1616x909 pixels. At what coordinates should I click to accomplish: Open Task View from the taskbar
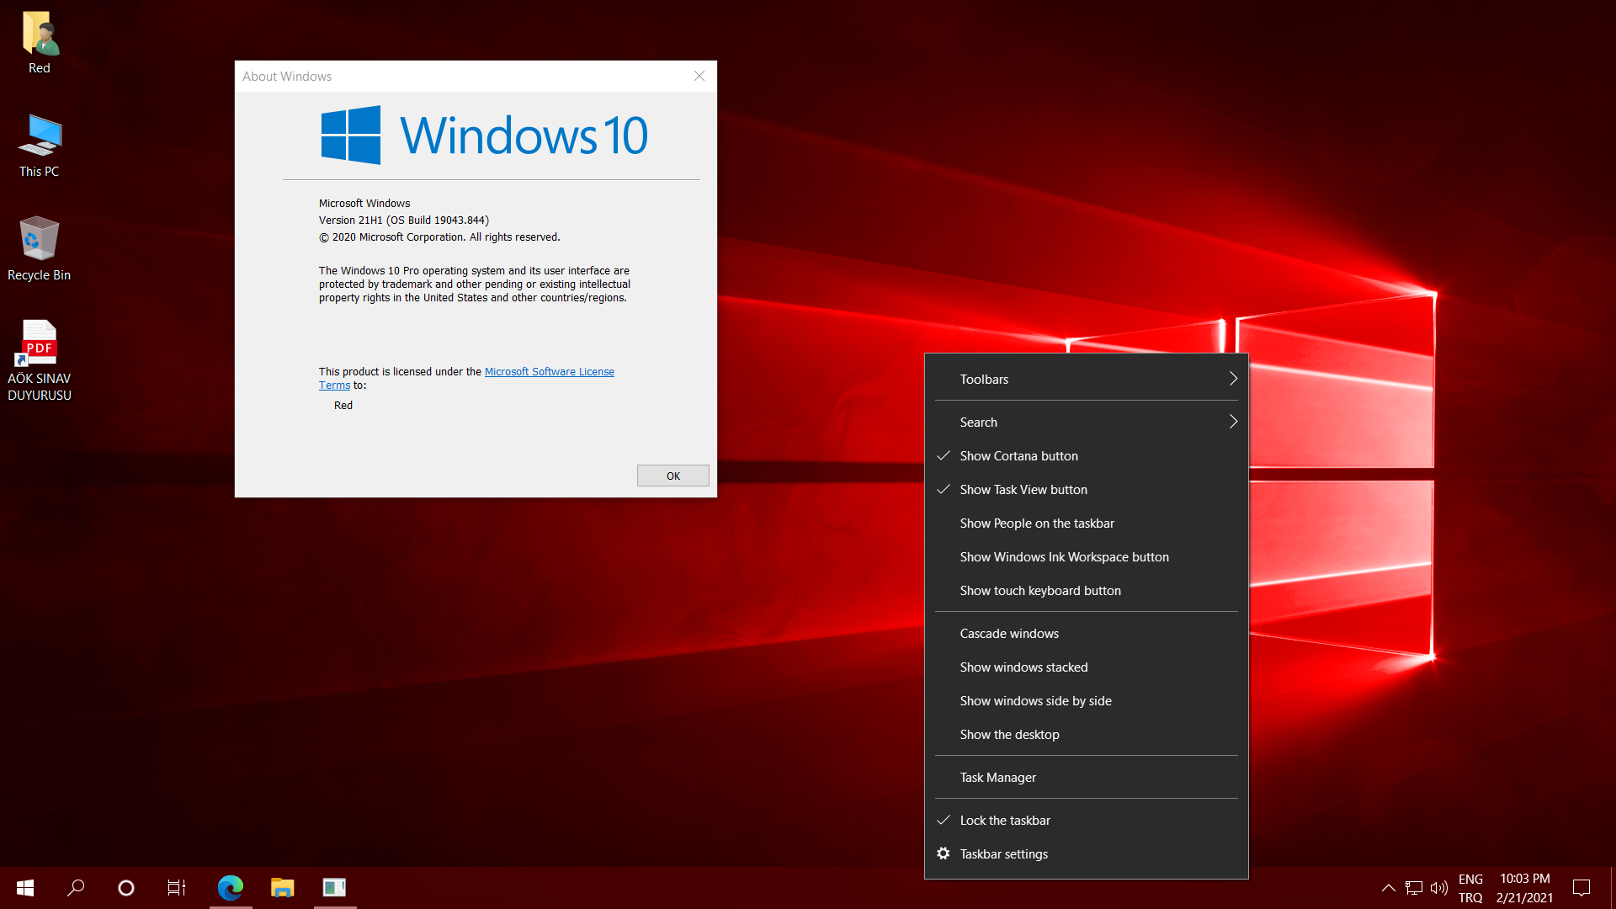[176, 887]
